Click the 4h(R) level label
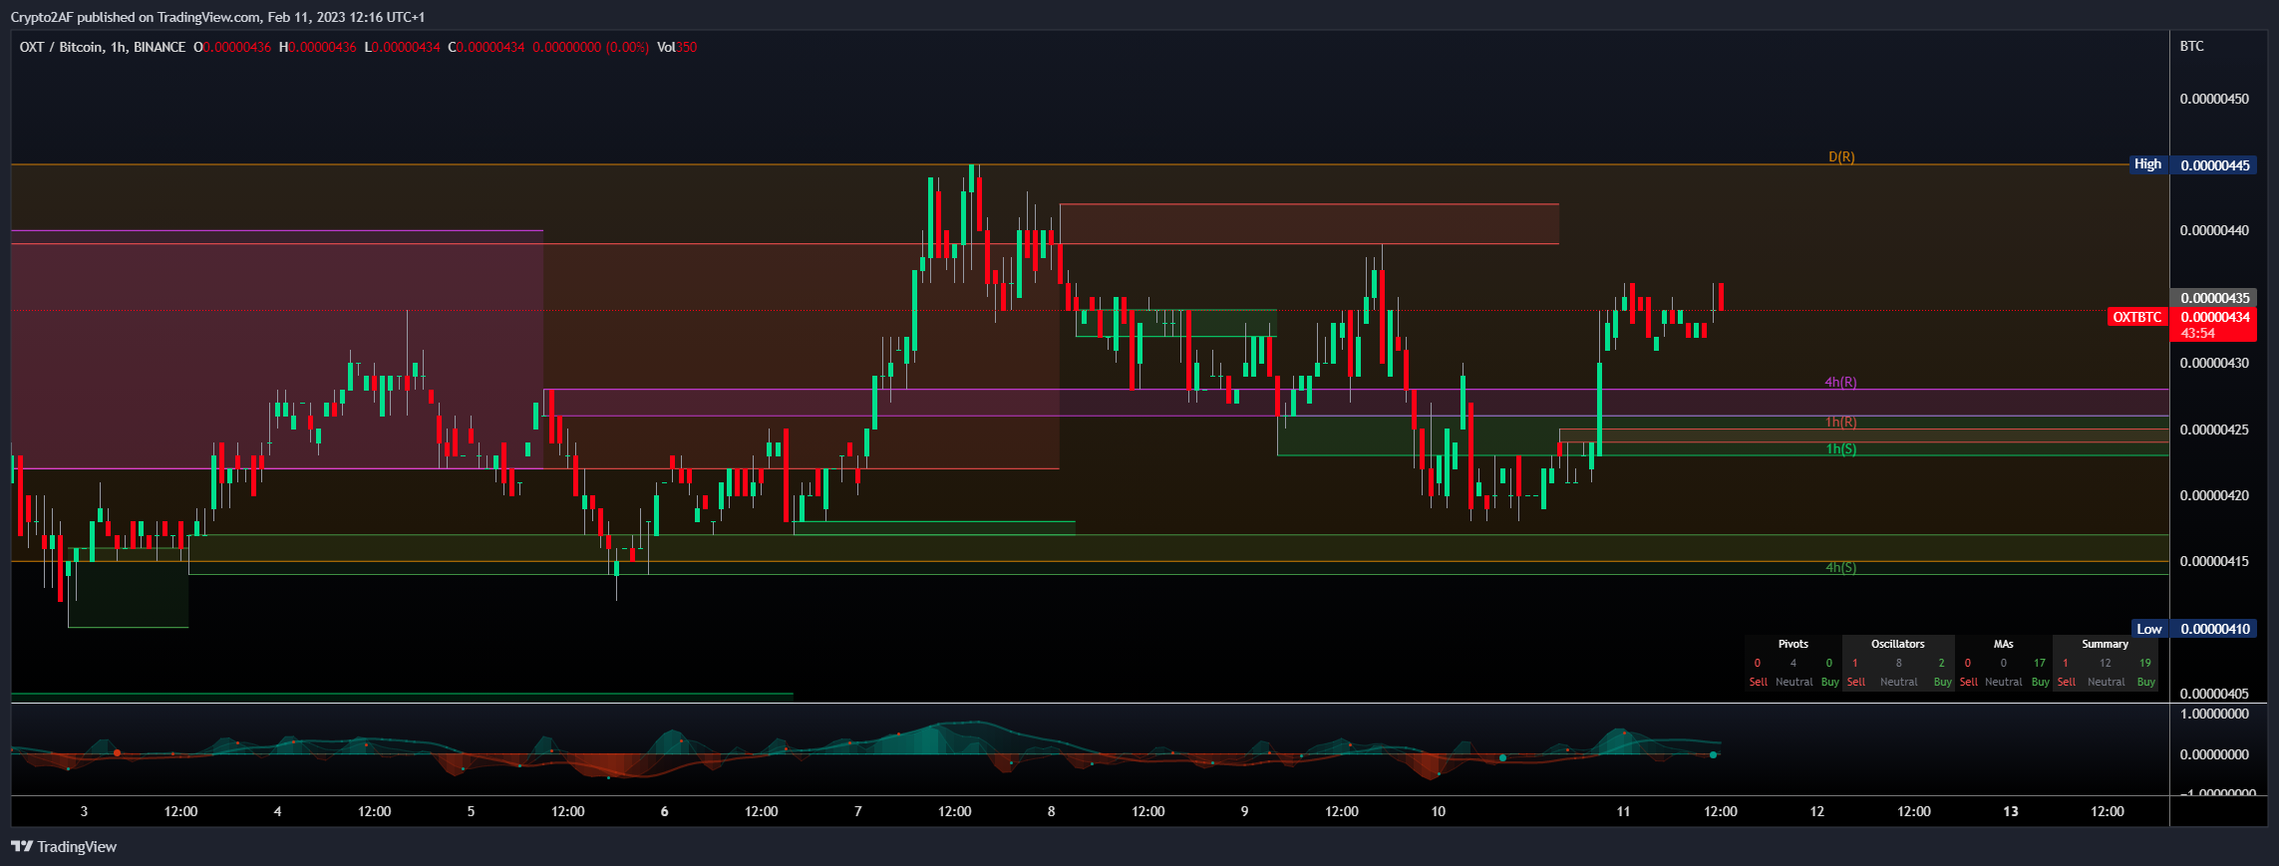Viewport: 2279px width, 866px height. 1840,383
